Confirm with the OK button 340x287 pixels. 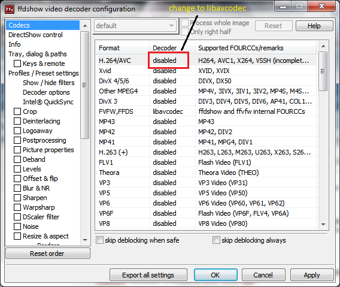click(215, 275)
